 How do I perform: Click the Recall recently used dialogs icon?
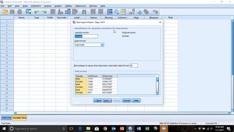pyautogui.click(x=29, y=12)
